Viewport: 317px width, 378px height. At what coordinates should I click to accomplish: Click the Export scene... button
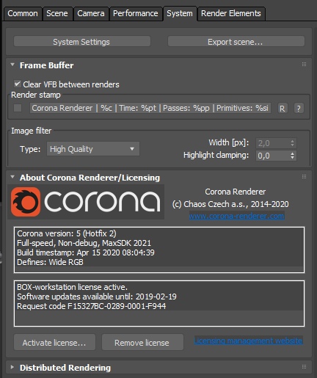(x=236, y=42)
